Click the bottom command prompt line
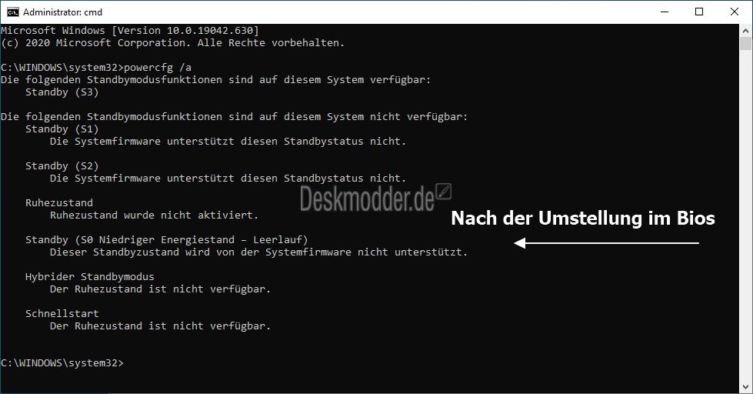Screen dimensions: 753x394 coord(62,362)
